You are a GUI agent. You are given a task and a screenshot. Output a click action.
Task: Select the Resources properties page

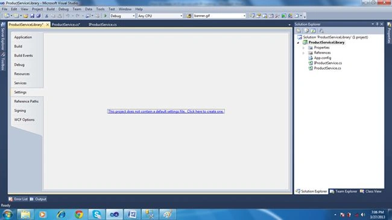coord(27,74)
